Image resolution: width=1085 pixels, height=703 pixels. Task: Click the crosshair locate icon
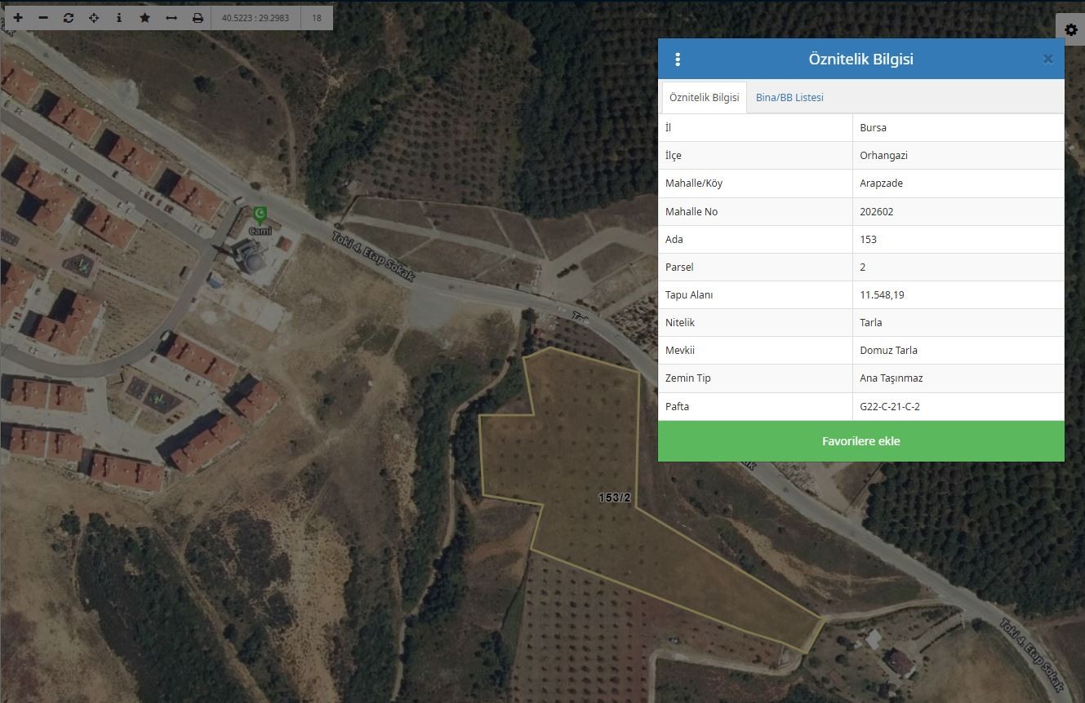click(94, 17)
